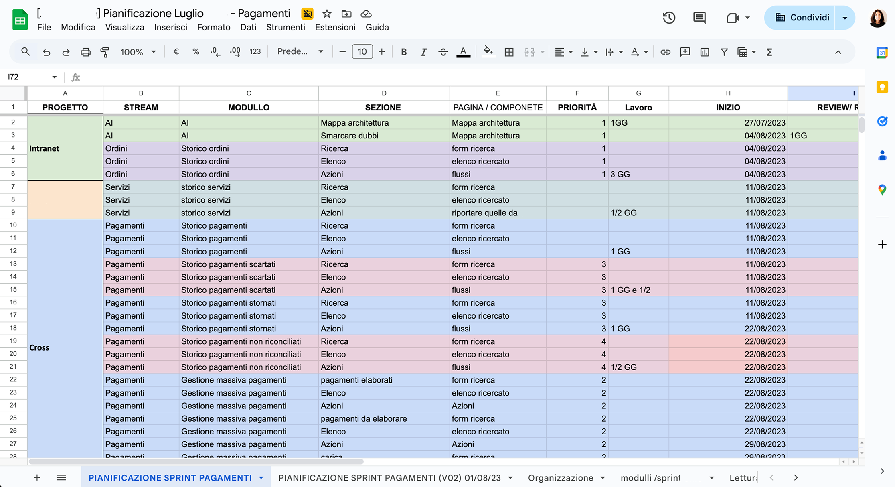Open the Strumenti menu
895x487 pixels.
286,27
